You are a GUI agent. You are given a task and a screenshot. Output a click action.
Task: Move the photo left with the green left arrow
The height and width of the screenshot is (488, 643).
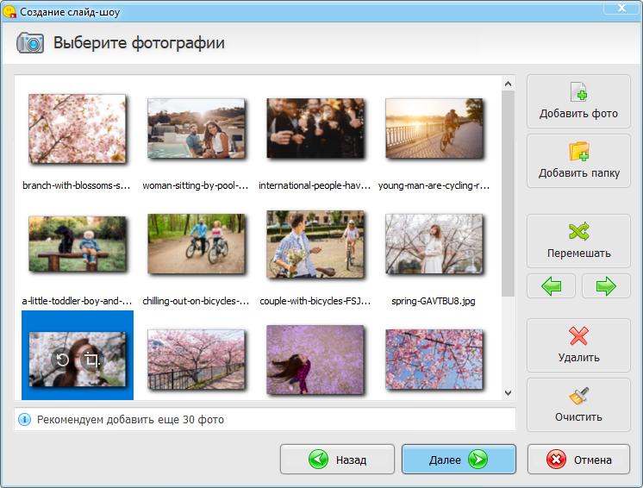(551, 286)
